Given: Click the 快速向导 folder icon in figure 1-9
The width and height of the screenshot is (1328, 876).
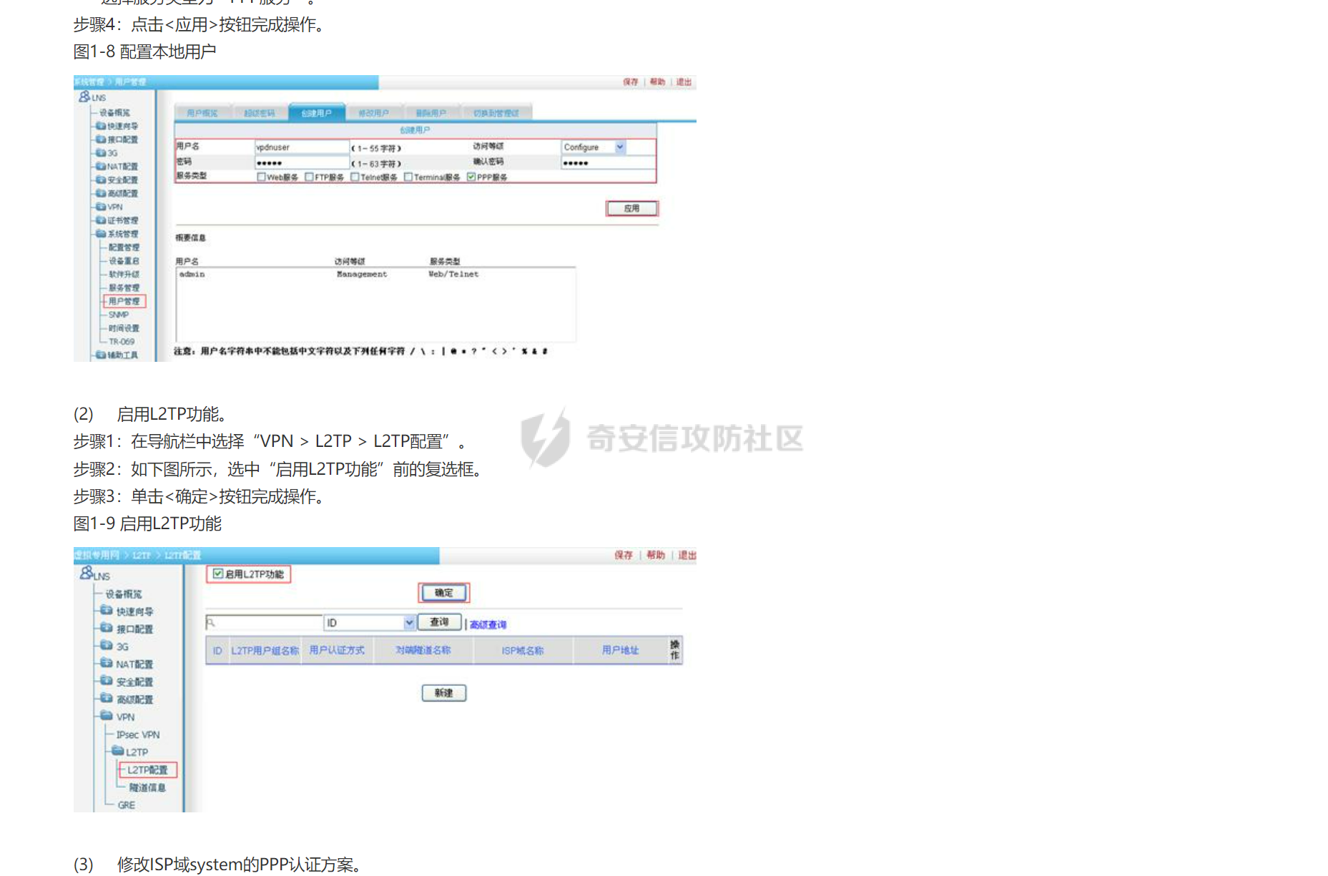Looking at the screenshot, I should pyautogui.click(x=107, y=611).
